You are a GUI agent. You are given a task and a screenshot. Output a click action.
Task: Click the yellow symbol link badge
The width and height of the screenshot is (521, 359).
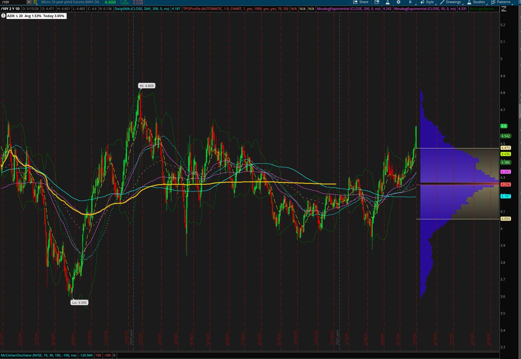click(x=35, y=2)
